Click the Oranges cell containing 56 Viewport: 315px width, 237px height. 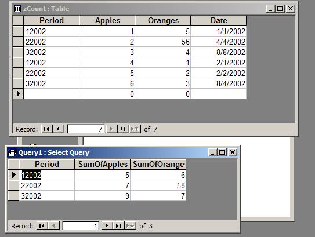pyautogui.click(x=163, y=42)
